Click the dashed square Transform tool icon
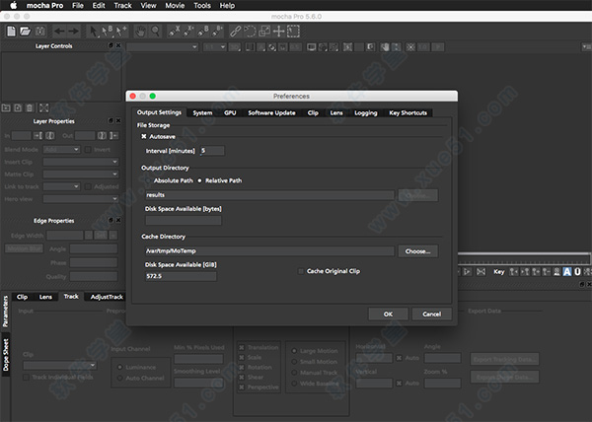Screen dimensions: 592x422 (293, 32)
